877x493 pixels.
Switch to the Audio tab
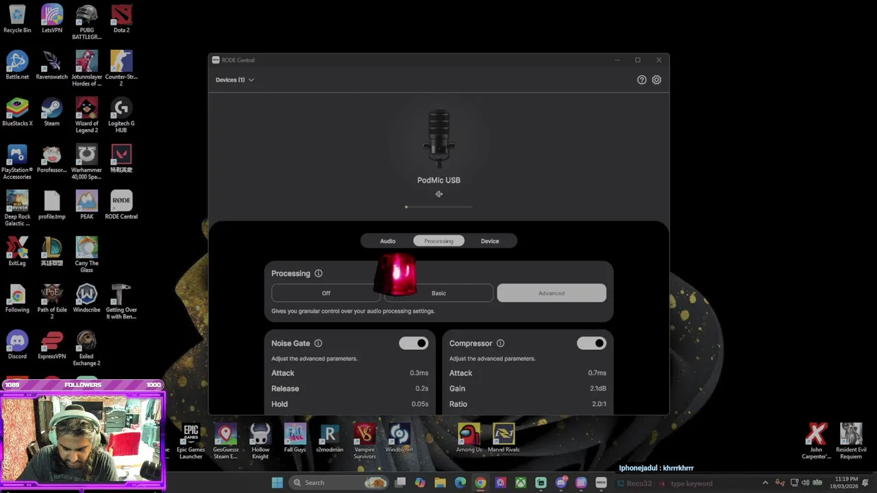388,241
